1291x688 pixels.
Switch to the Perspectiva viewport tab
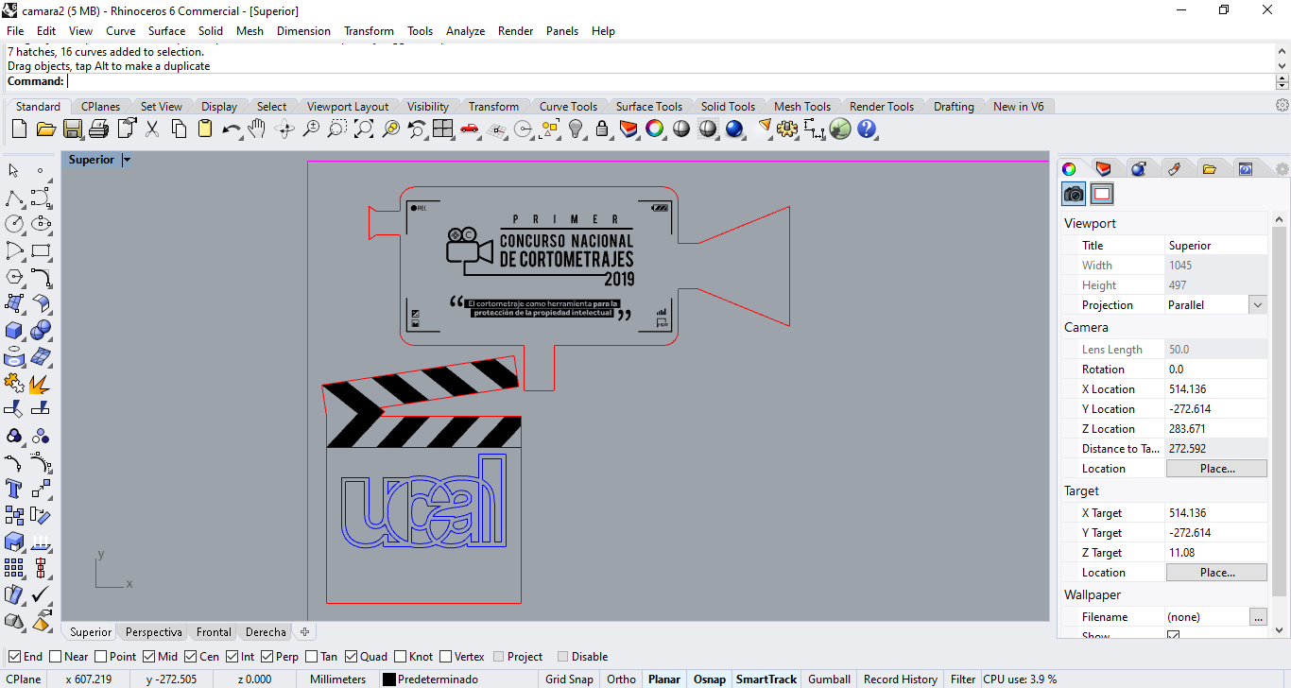(x=154, y=632)
